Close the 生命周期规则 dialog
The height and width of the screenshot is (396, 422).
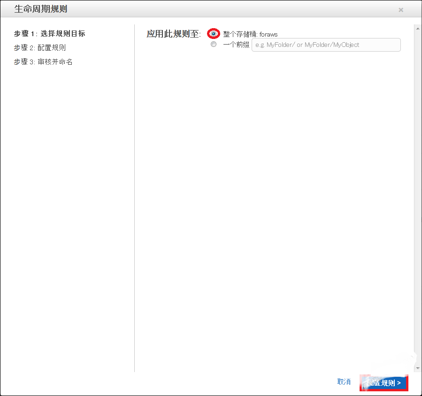(401, 10)
